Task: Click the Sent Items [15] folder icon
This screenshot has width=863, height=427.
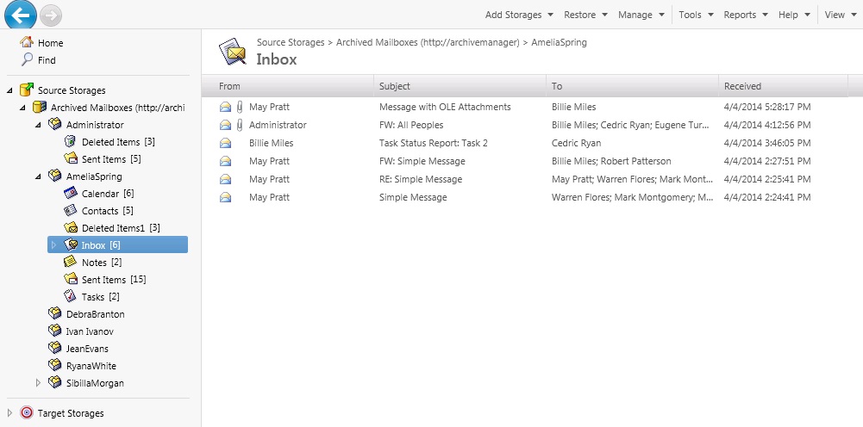Action: pyautogui.click(x=70, y=279)
